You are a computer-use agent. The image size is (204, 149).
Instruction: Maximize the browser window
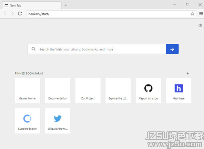pyautogui.click(x=187, y=4)
